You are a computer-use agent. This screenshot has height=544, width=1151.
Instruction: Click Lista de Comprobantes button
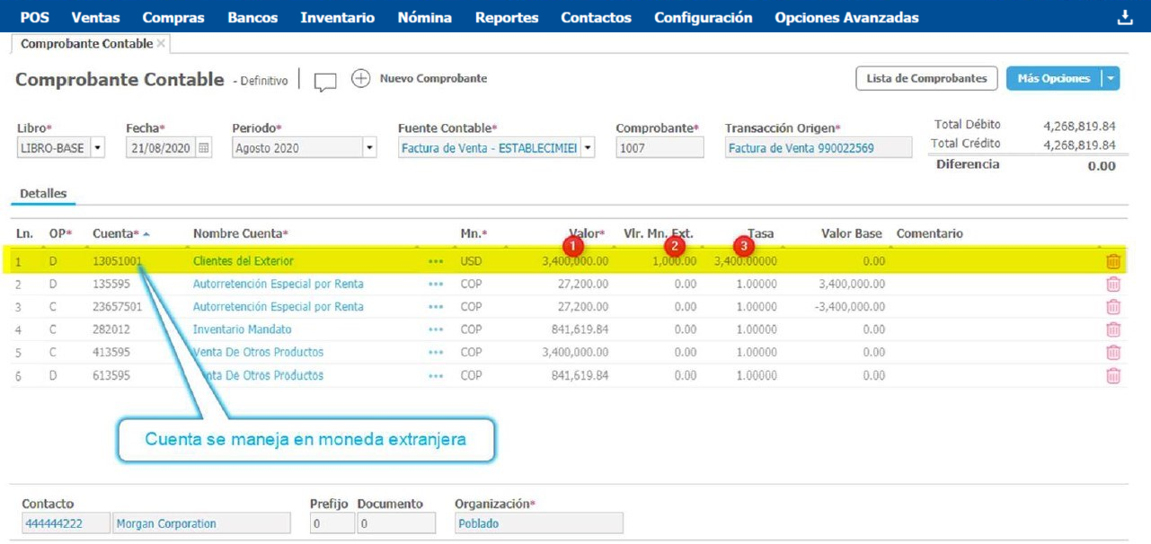click(x=926, y=79)
